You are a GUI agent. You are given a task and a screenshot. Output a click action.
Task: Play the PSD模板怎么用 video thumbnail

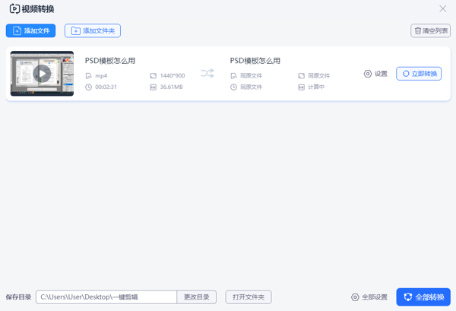[42, 74]
